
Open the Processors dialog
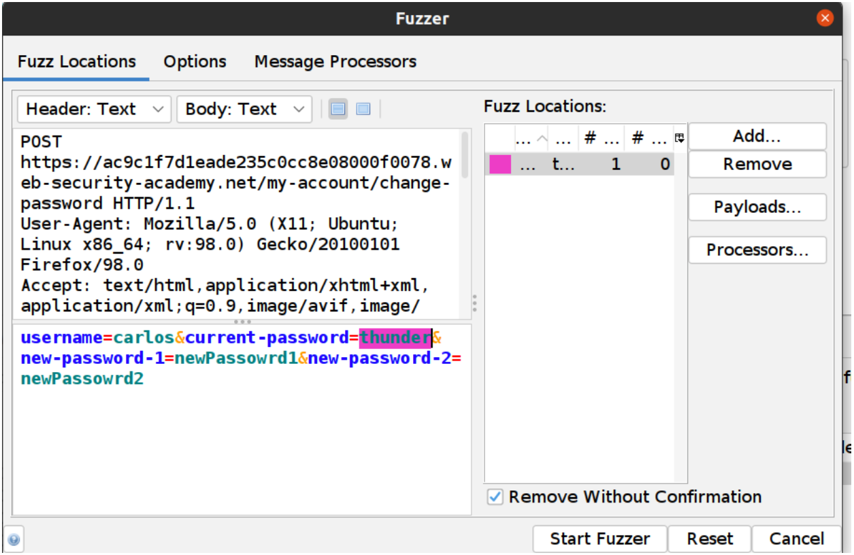[x=757, y=250]
